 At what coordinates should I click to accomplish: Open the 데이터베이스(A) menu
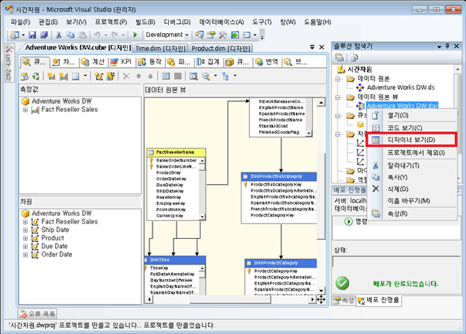[x=221, y=22]
